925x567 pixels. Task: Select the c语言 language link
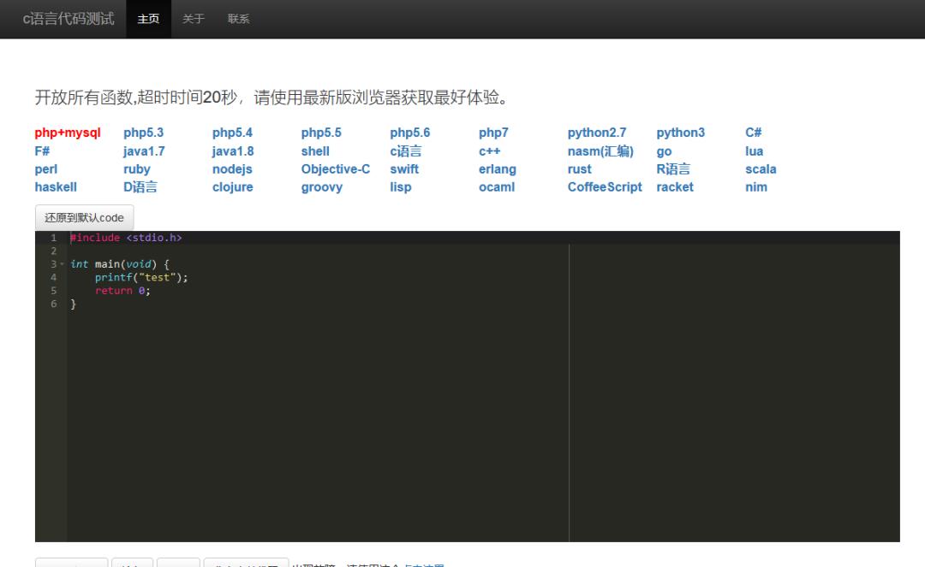(x=406, y=151)
